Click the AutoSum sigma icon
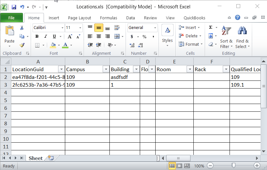The image size is (267, 170). pyautogui.click(x=211, y=27)
